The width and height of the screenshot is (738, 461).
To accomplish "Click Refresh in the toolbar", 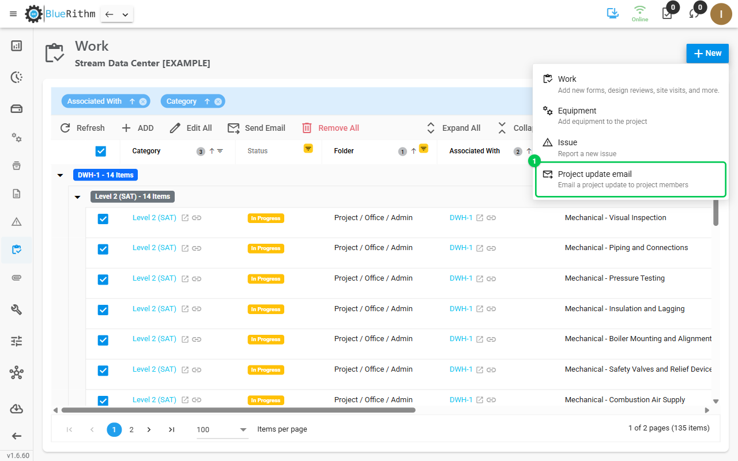I will (x=82, y=128).
